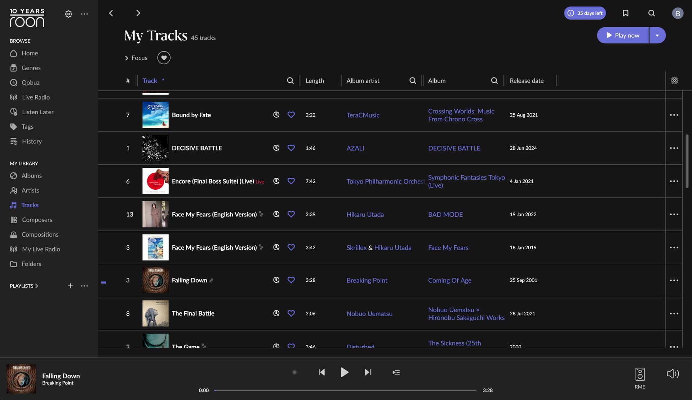Image resolution: width=692 pixels, height=400 pixels.
Task: Open album artist Breaking Point link
Action: tap(367, 280)
